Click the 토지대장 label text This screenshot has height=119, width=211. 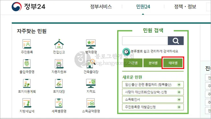point(59,92)
